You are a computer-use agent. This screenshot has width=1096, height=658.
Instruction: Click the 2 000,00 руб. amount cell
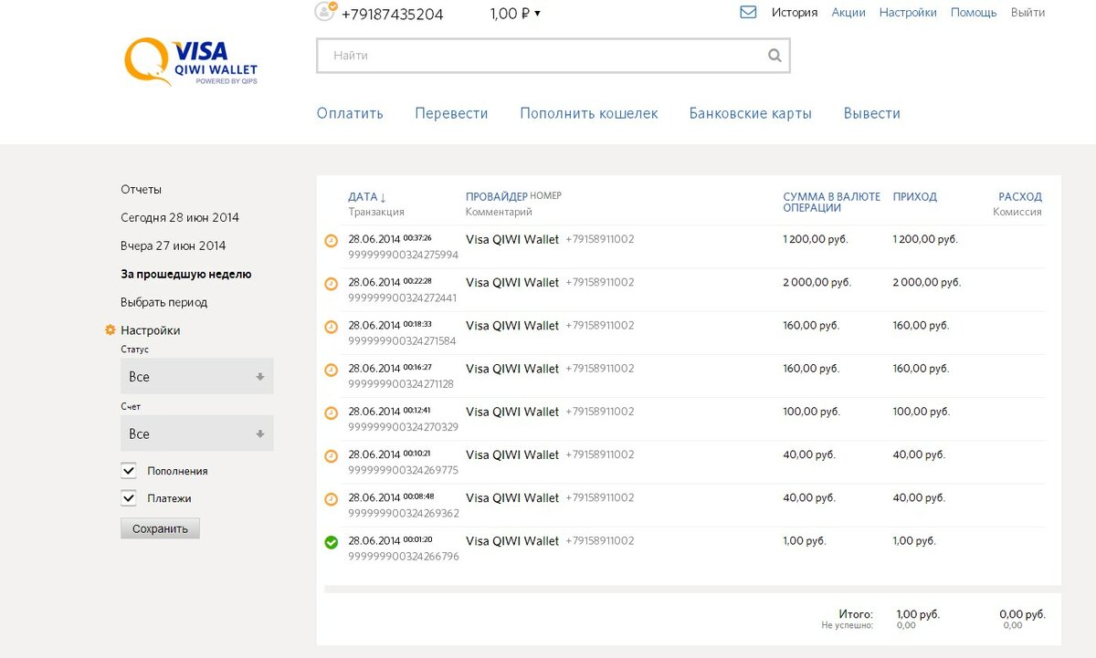coord(817,282)
